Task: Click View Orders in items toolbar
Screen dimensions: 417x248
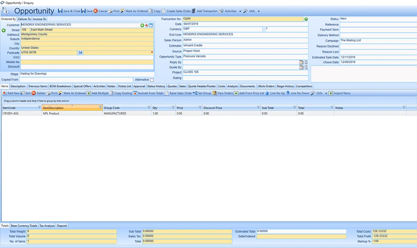Action: (x=223, y=93)
